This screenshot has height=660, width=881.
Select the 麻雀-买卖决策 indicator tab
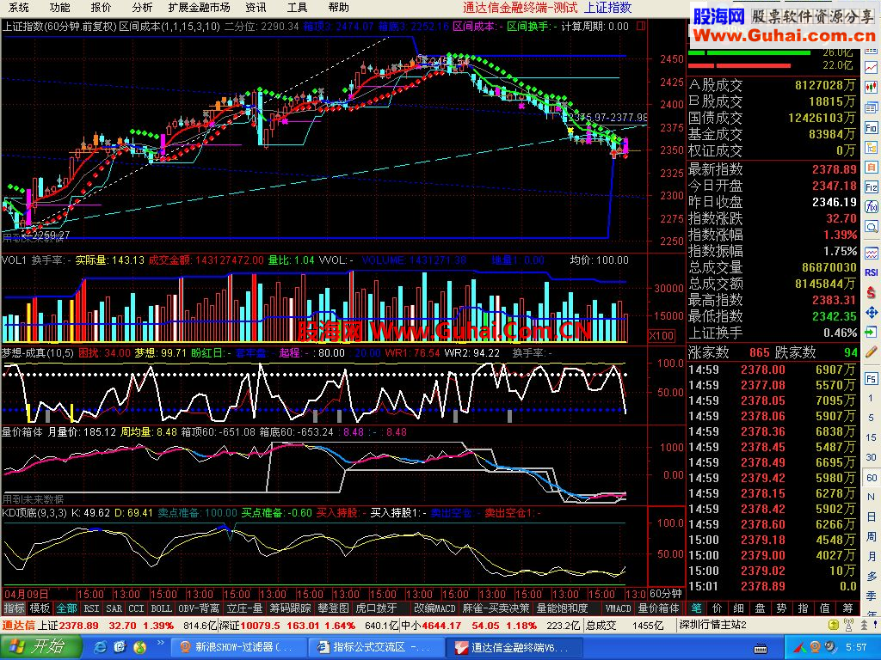[496, 608]
